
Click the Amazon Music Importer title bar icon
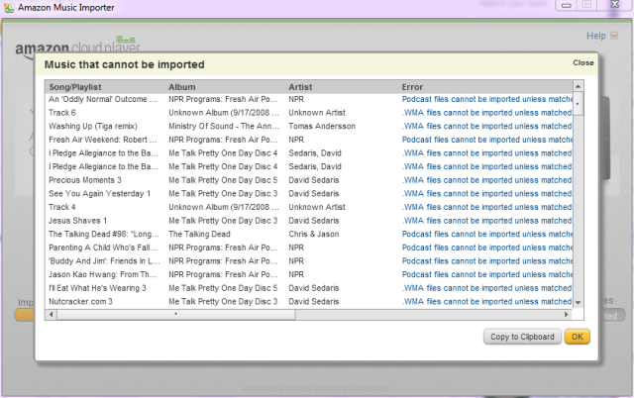(8, 8)
